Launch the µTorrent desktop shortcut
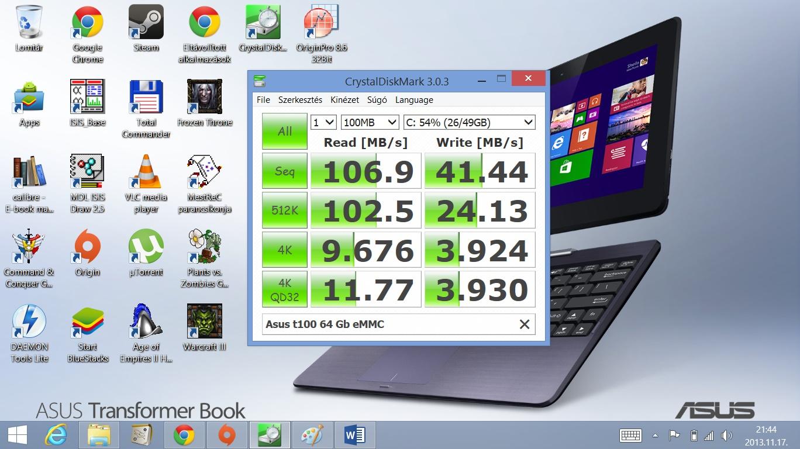The height and width of the screenshot is (449, 800). pos(146,254)
